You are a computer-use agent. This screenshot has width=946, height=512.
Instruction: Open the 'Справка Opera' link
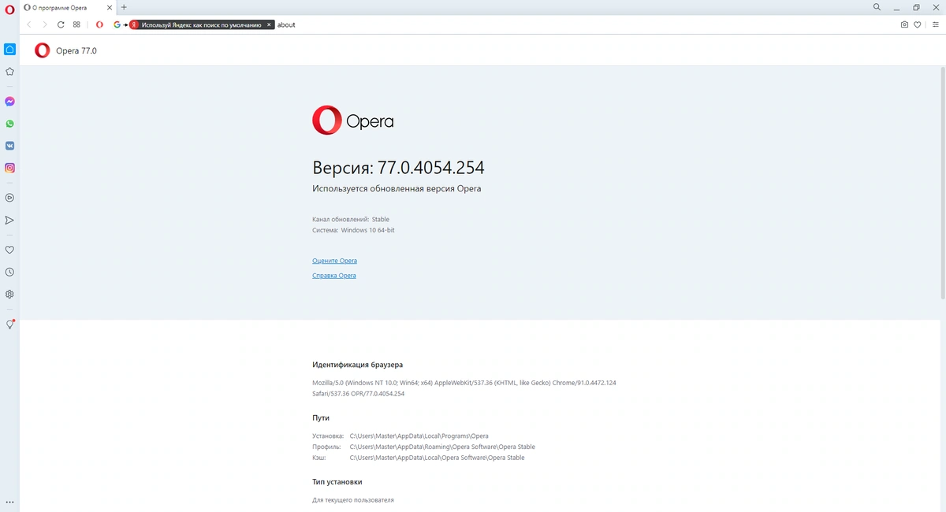(x=334, y=276)
